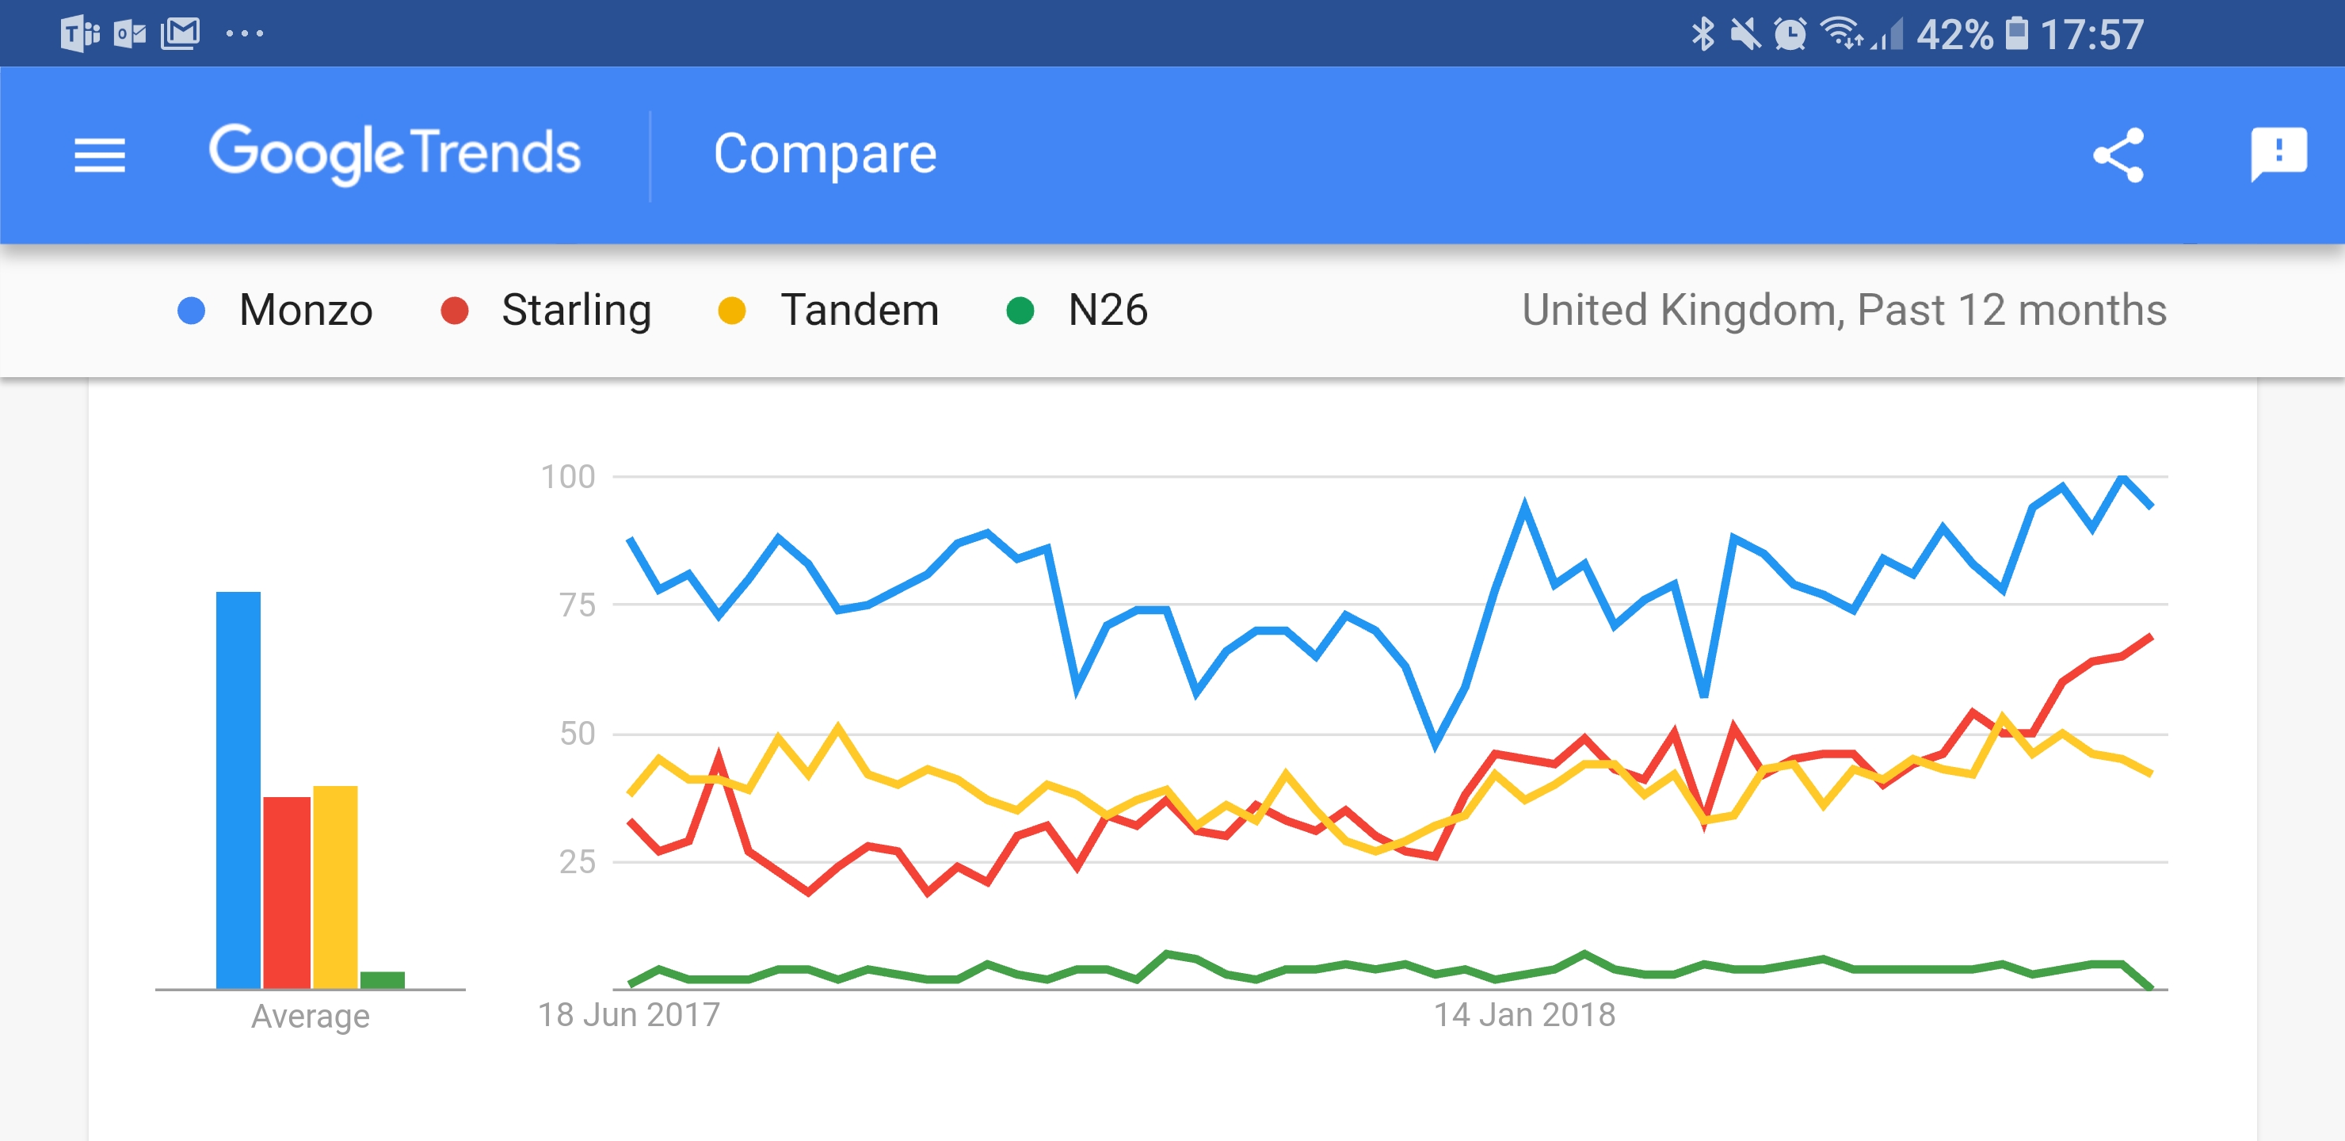Tap the Bluetooth status icon

click(x=1703, y=35)
